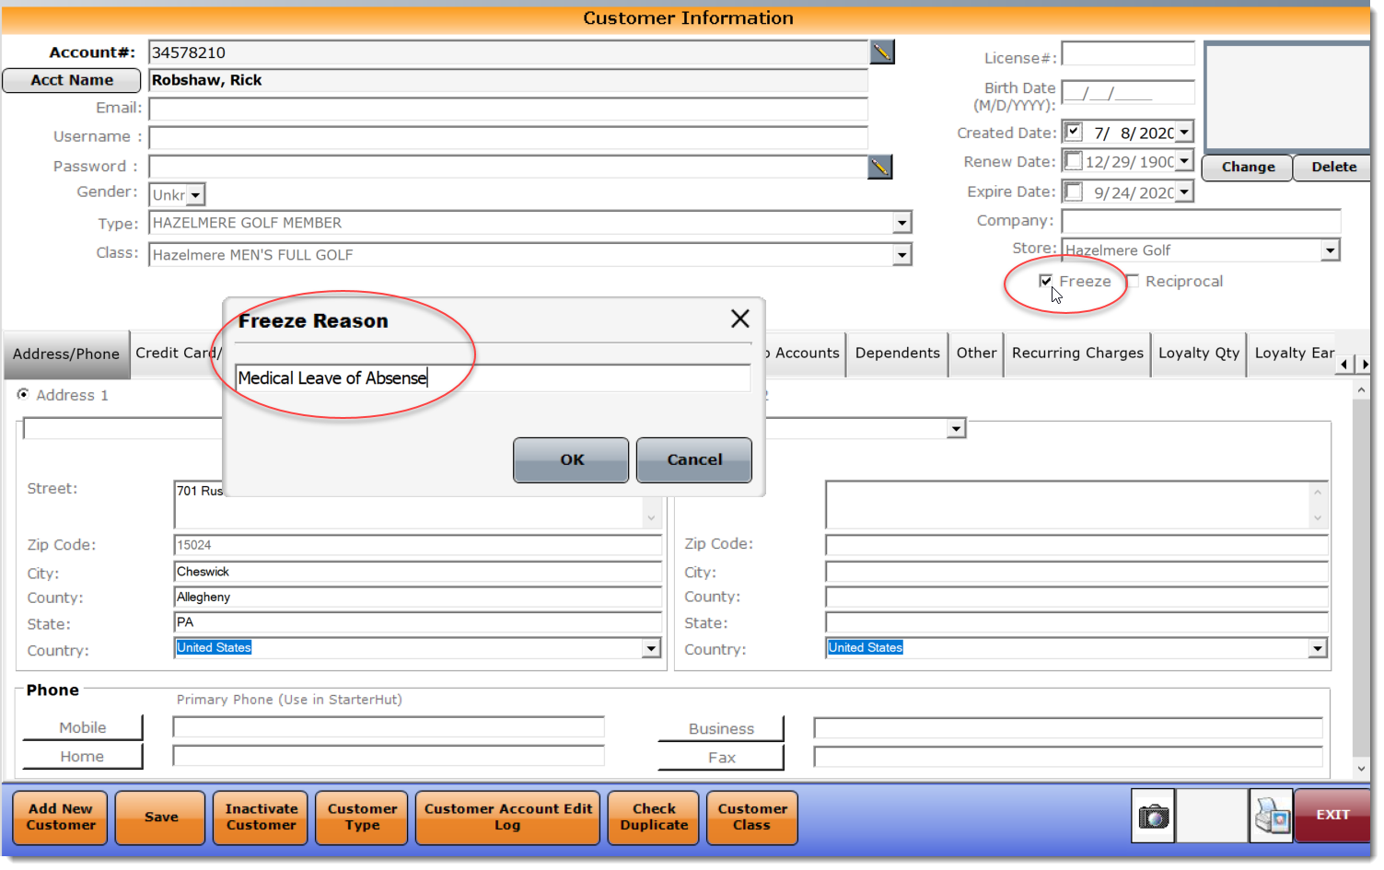Close the Freeze Reason dialog with X

point(739,319)
